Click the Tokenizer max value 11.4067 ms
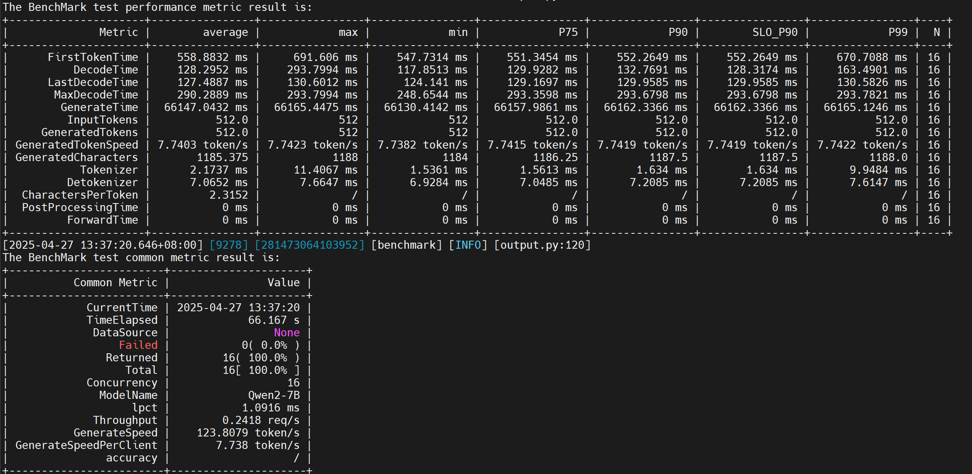This screenshot has height=474, width=972. [x=325, y=170]
